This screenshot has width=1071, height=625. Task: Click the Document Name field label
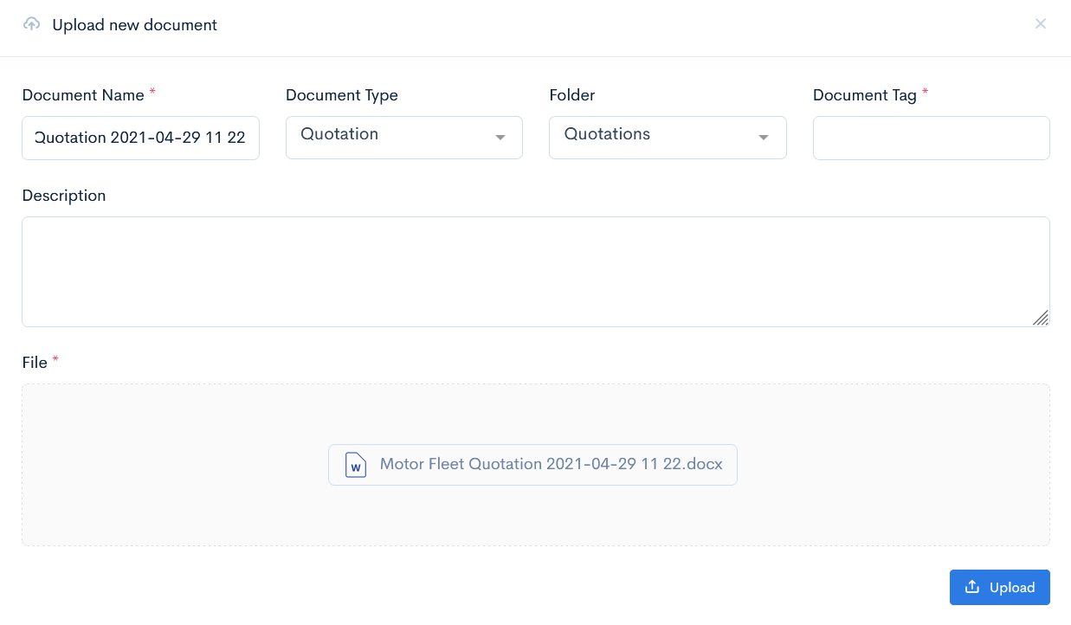pos(83,95)
